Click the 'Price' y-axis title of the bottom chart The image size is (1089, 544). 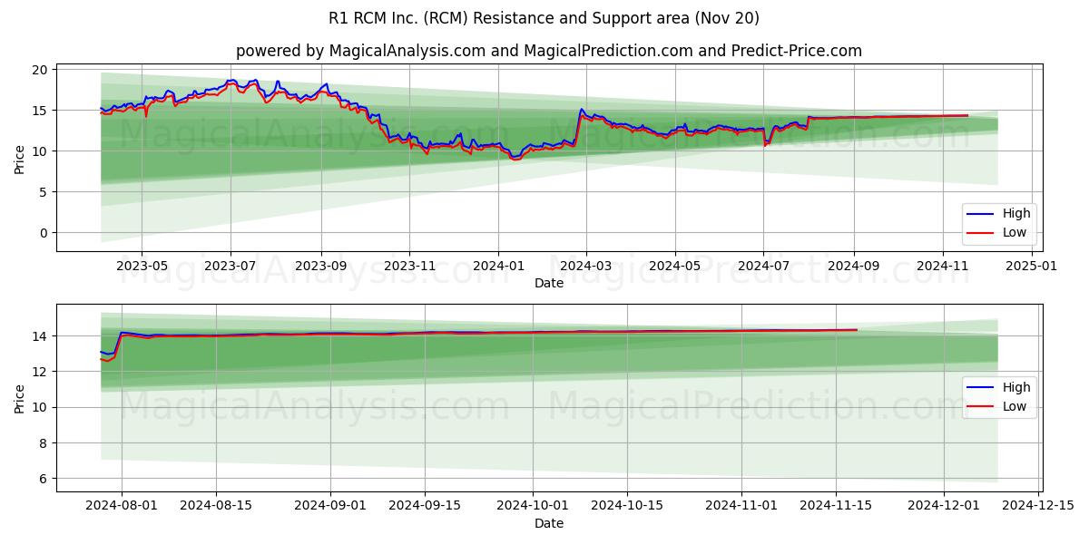point(20,398)
